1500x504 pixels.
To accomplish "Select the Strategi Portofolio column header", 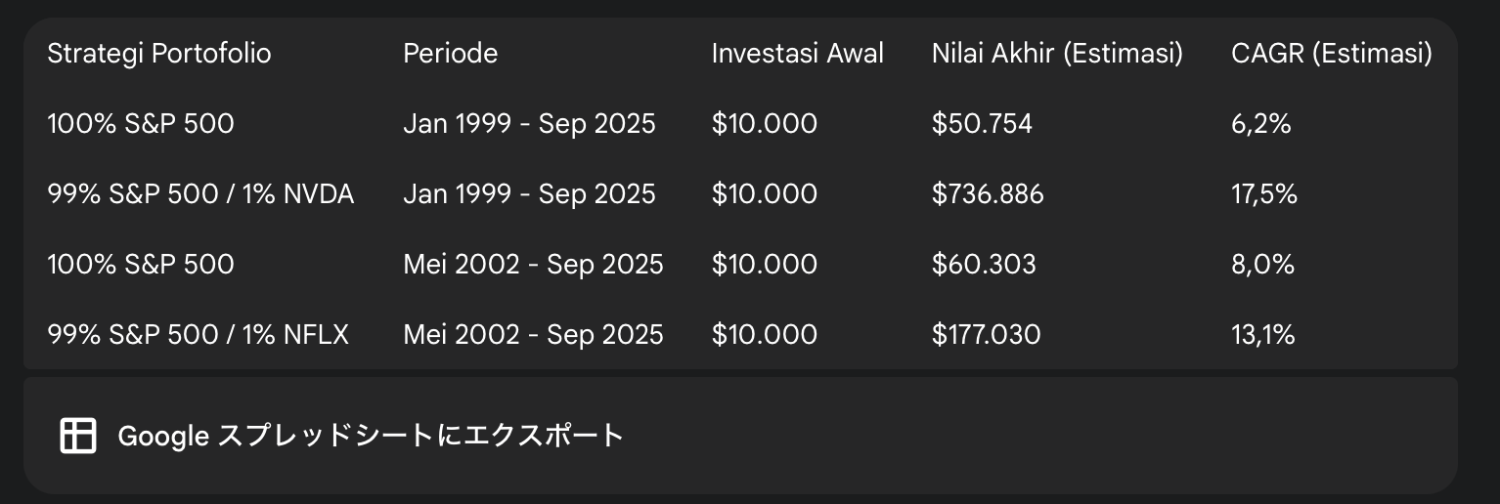I will 159,54.
